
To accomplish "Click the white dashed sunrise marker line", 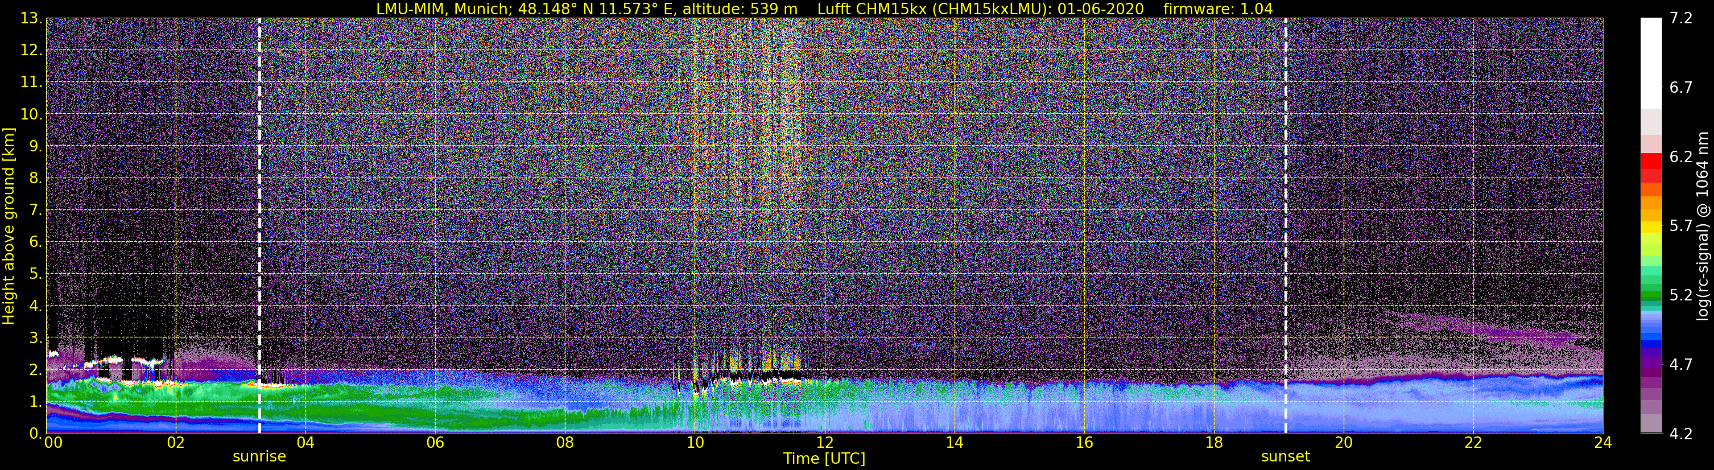I will (x=259, y=226).
